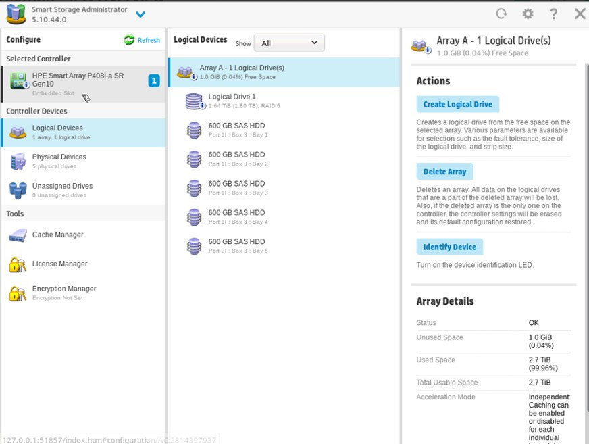Click the Refresh link text
Screen dimensions: 589x444
click(x=149, y=40)
